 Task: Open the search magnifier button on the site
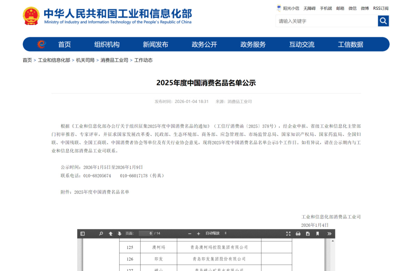pyautogui.click(x=383, y=21)
